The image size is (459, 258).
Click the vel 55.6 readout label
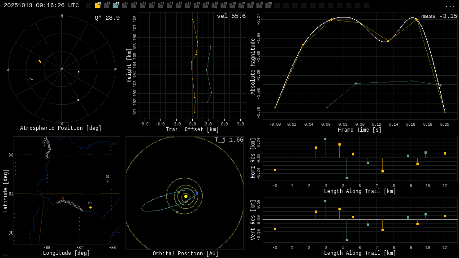tap(231, 16)
